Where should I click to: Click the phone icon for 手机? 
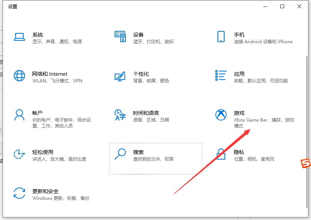pos(221,37)
